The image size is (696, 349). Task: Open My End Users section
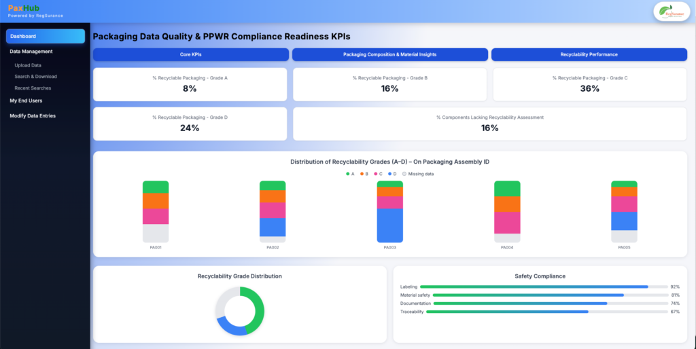[27, 100]
